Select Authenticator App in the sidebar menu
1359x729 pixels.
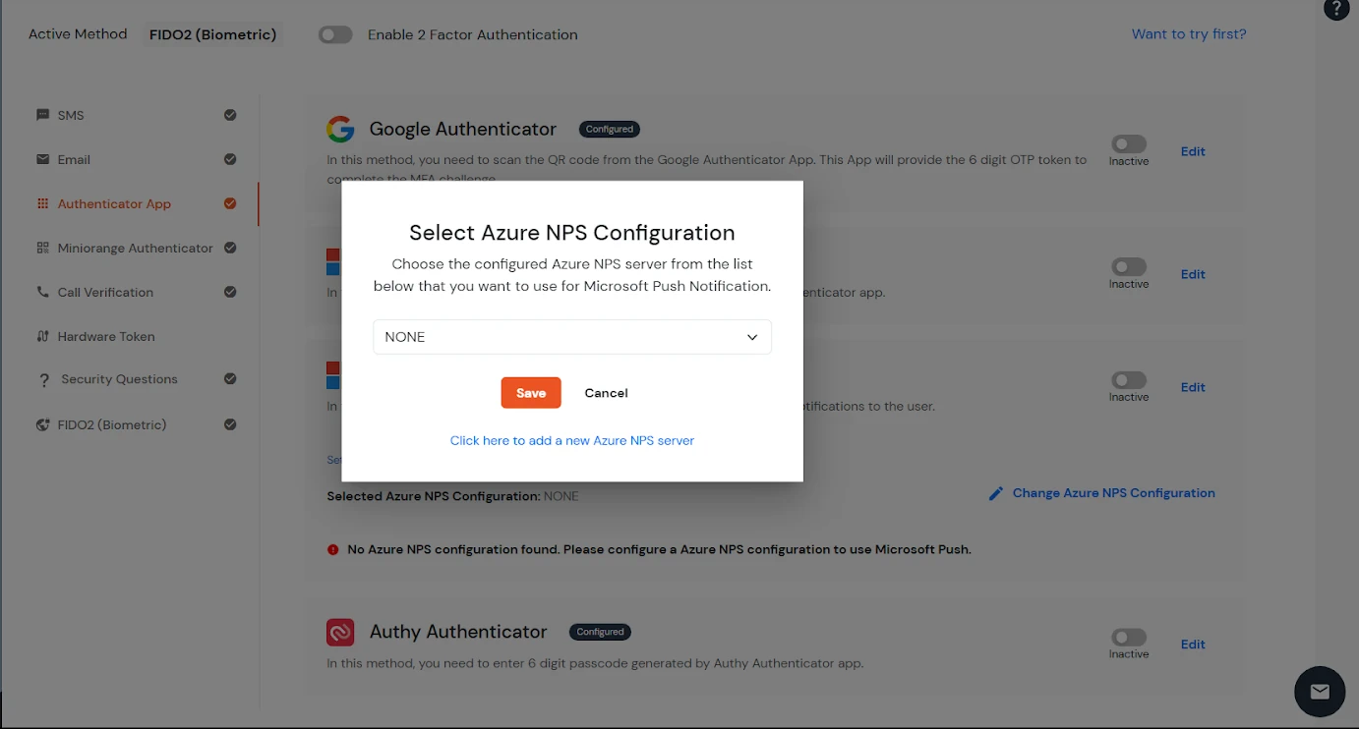(114, 203)
